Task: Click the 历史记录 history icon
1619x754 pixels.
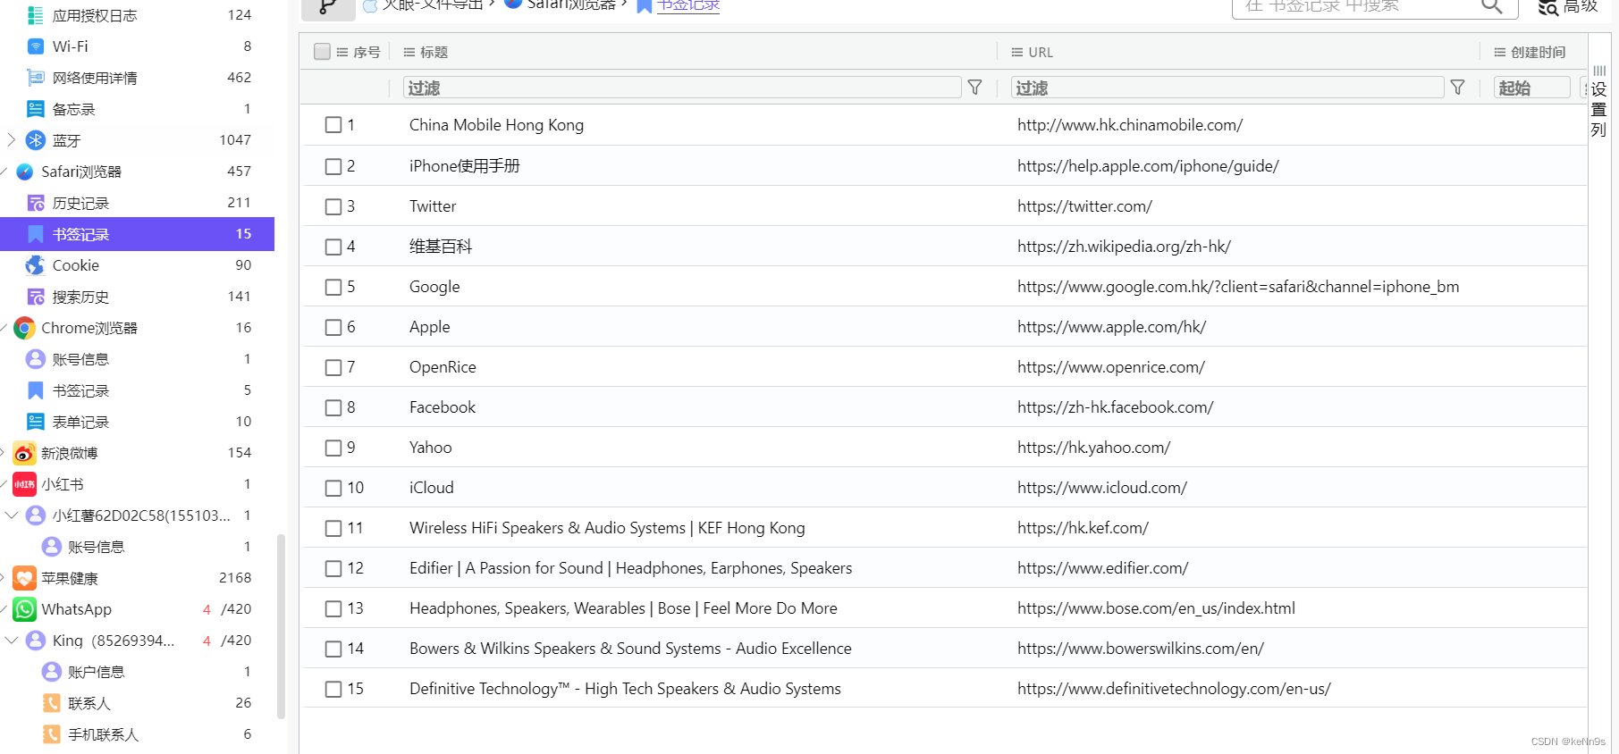Action: coord(36,203)
